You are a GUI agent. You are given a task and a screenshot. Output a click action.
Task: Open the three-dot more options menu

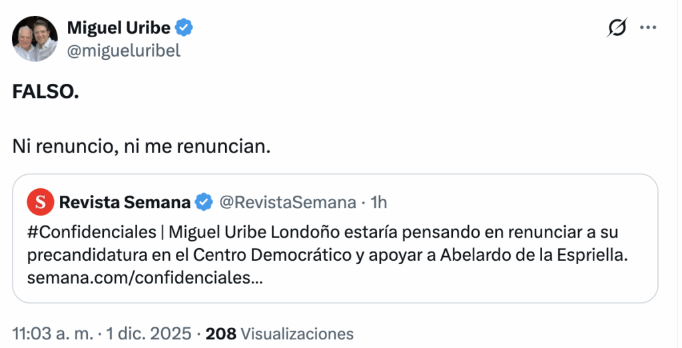pyautogui.click(x=648, y=28)
